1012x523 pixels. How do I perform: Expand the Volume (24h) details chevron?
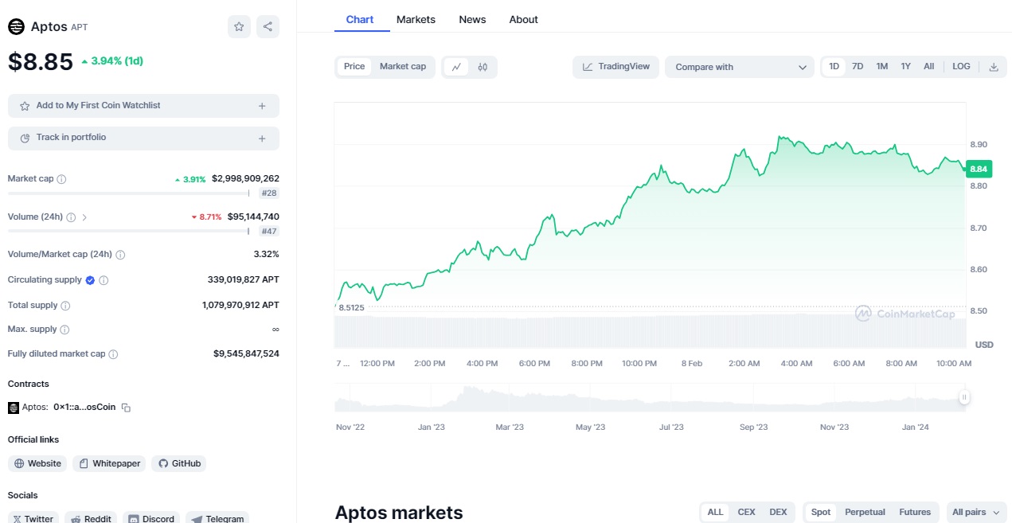pyautogui.click(x=85, y=217)
